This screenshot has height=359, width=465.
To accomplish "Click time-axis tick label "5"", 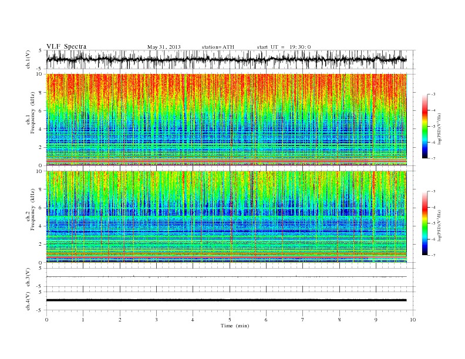I will point(230,320).
